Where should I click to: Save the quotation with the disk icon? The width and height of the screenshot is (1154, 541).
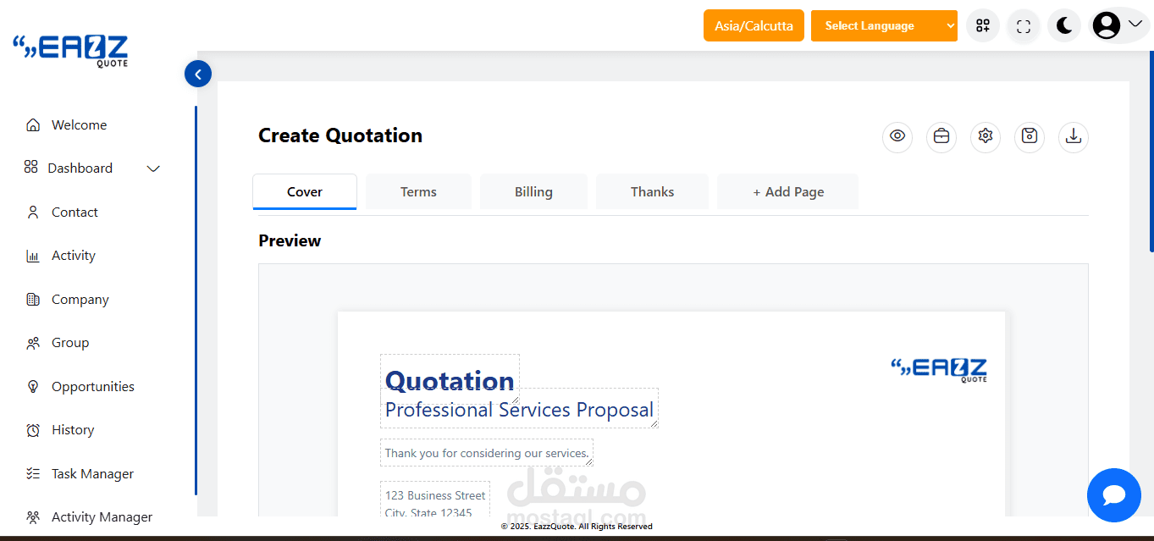point(1030,137)
